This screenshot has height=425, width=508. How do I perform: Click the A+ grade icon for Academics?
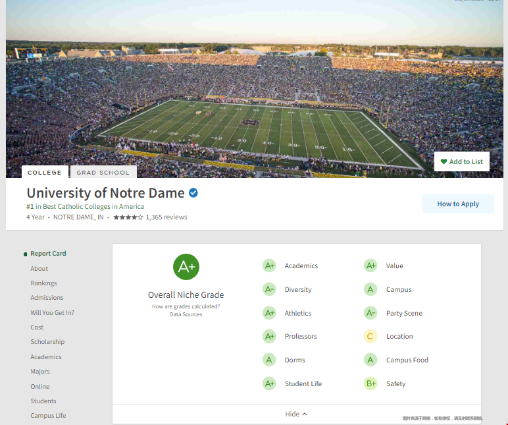[x=269, y=266]
